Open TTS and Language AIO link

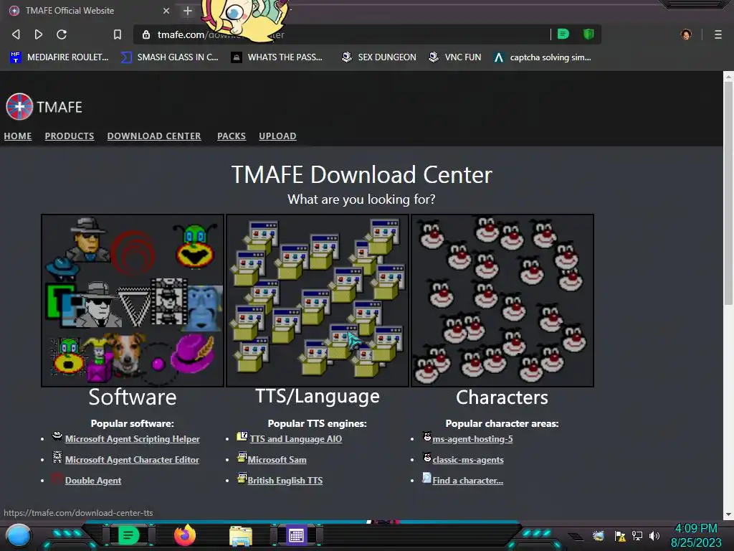point(296,439)
